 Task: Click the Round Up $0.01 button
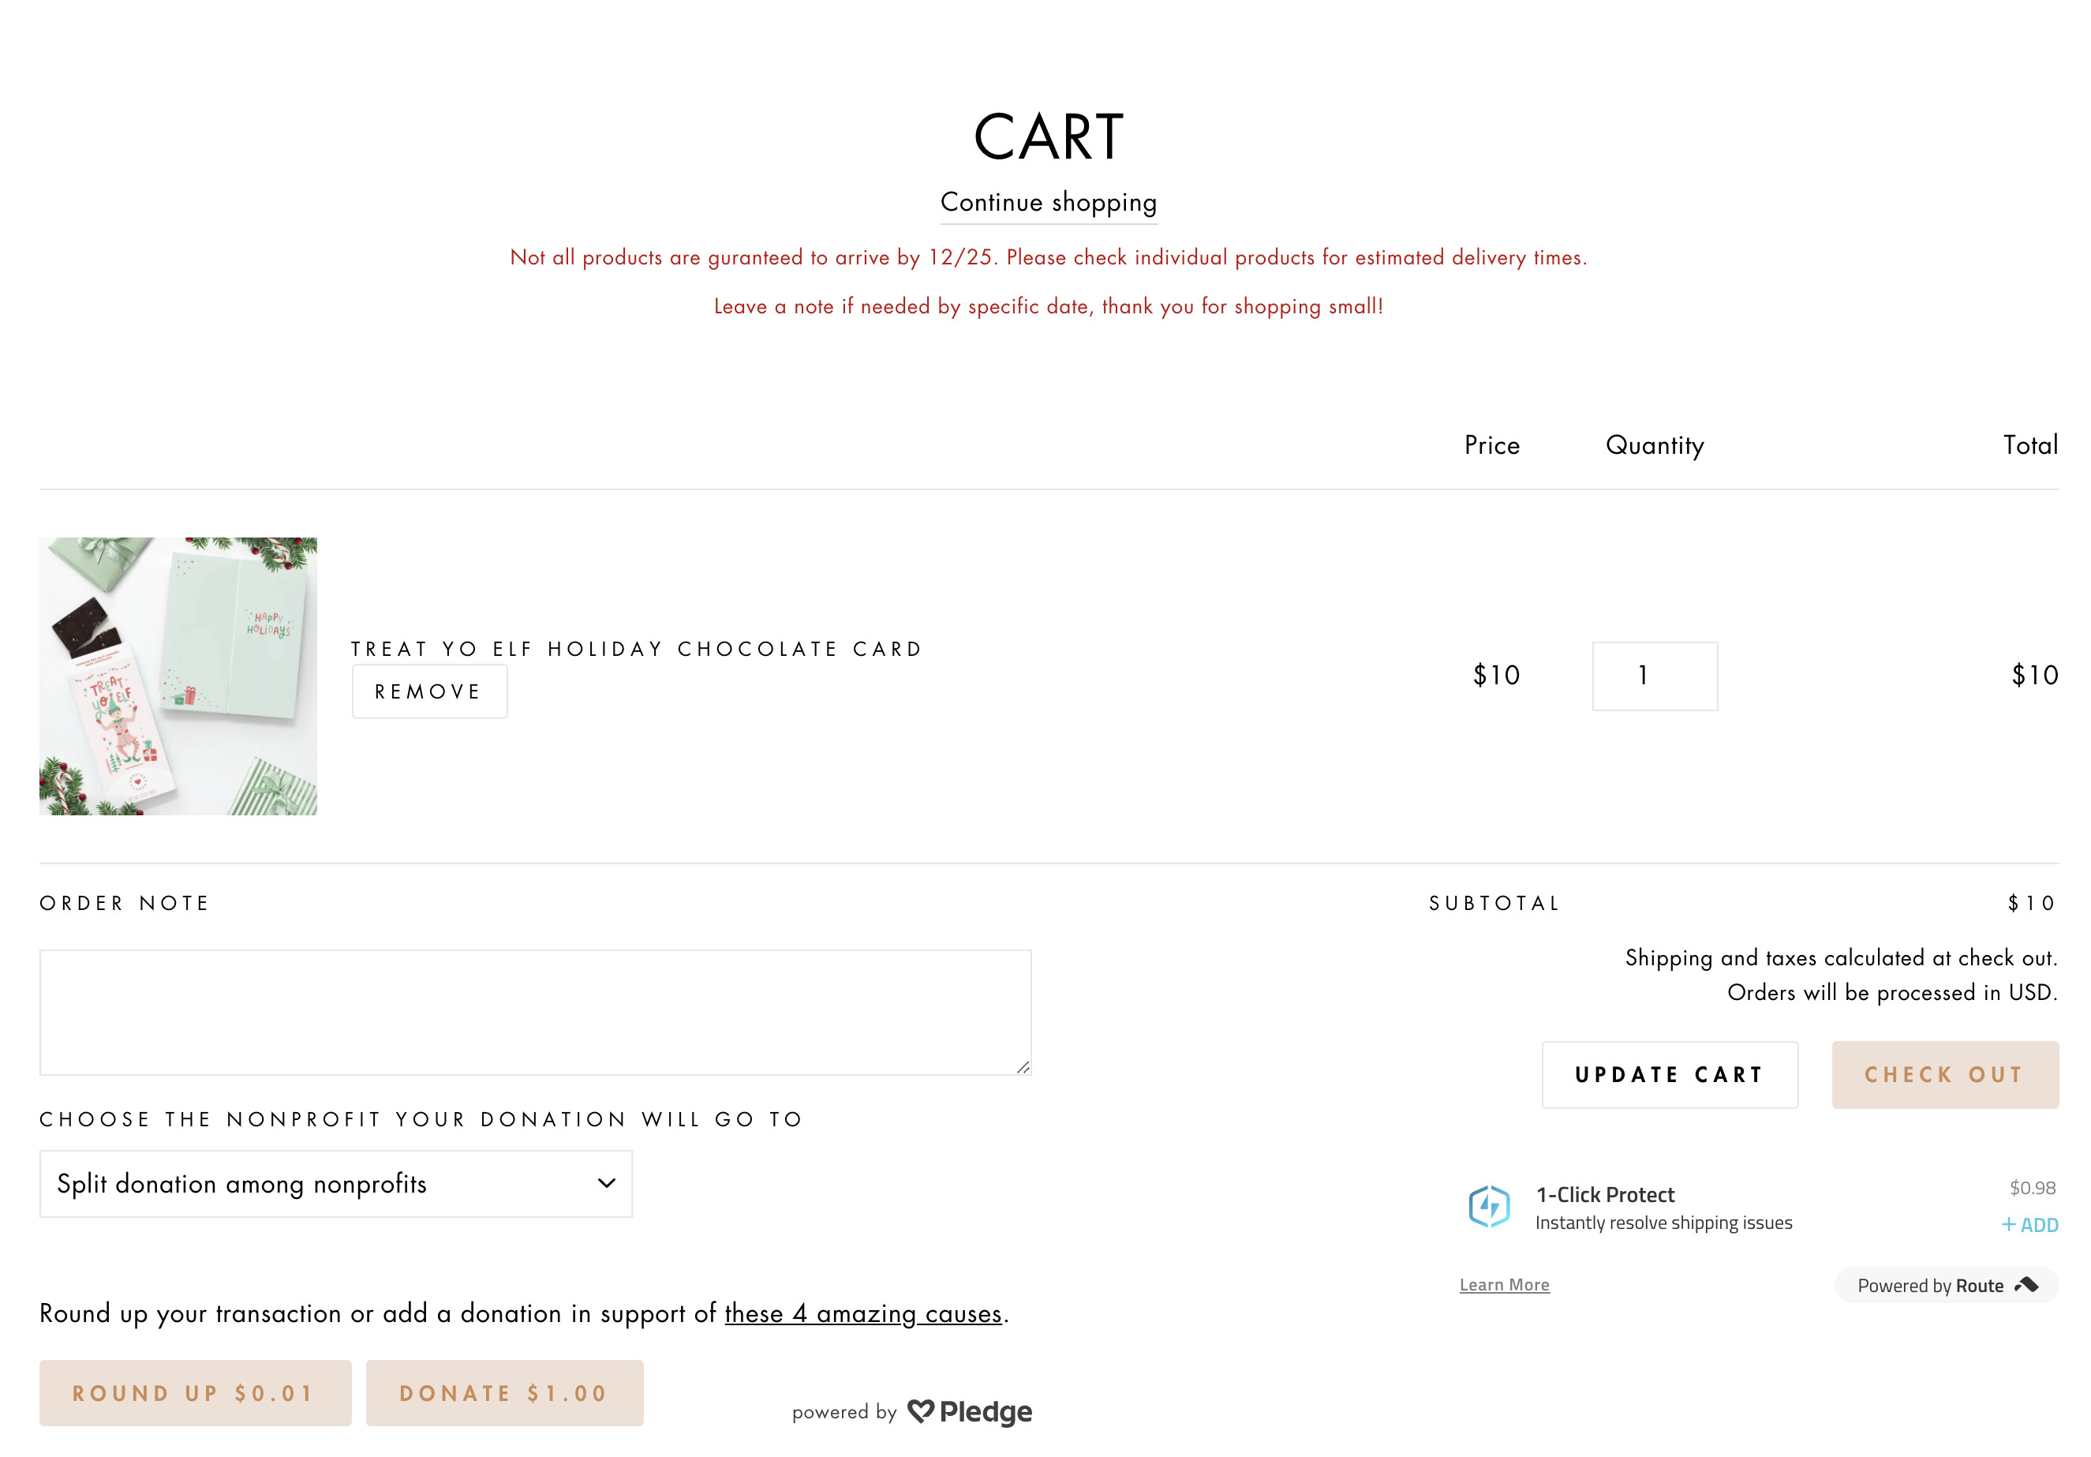(x=195, y=1393)
